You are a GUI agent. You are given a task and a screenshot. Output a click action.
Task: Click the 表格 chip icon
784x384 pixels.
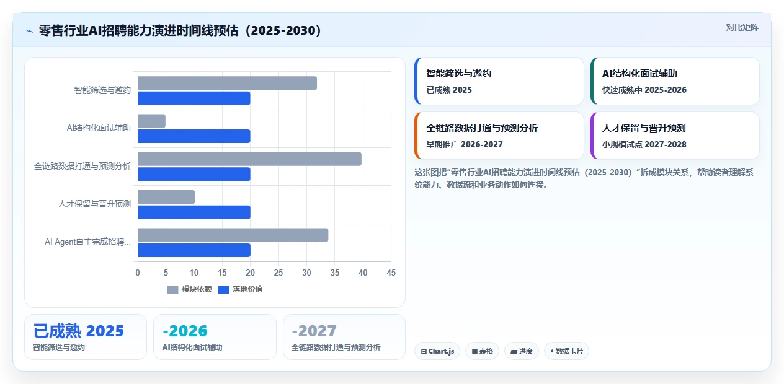pos(474,351)
